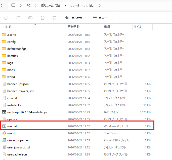Select the file name defaultconfigs

(x=17, y=49)
